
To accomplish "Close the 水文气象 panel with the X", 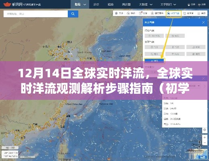I will 203,23.
